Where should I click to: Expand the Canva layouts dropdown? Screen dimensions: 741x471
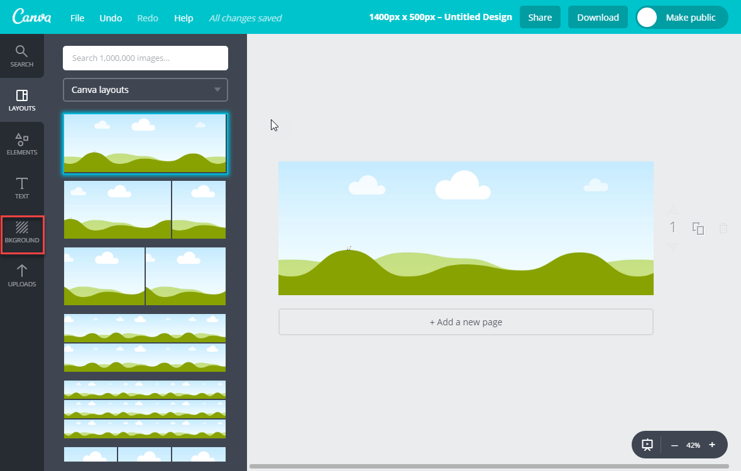pyautogui.click(x=145, y=90)
